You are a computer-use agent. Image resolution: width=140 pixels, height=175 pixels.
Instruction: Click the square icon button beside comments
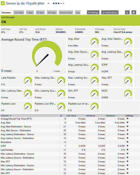point(134,12)
